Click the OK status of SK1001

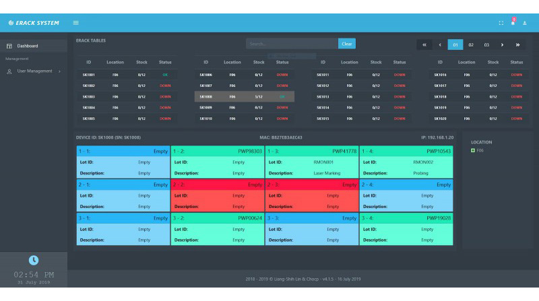click(165, 75)
